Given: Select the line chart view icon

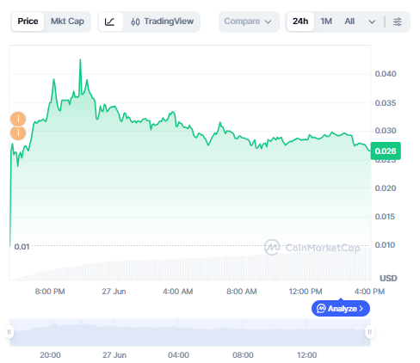Looking at the screenshot, I should point(110,22).
